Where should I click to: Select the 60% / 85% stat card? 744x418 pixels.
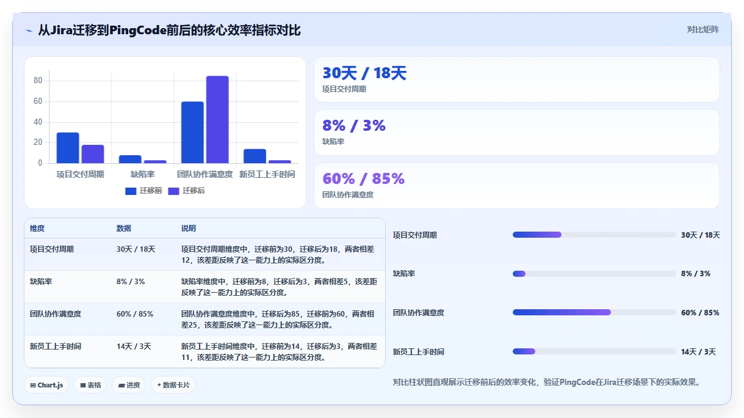pos(517,185)
